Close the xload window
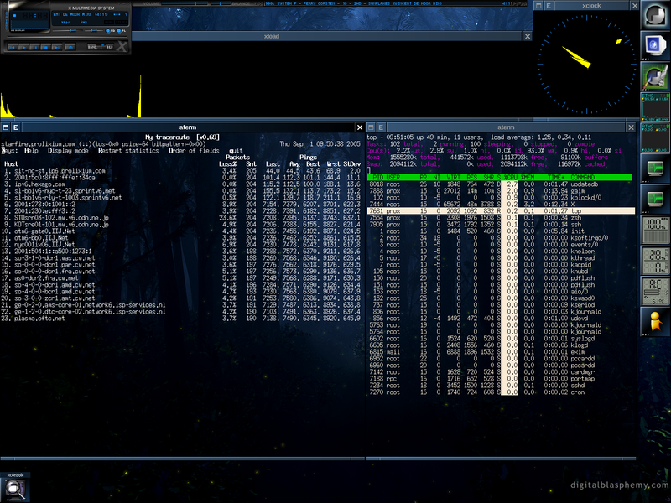 528,36
